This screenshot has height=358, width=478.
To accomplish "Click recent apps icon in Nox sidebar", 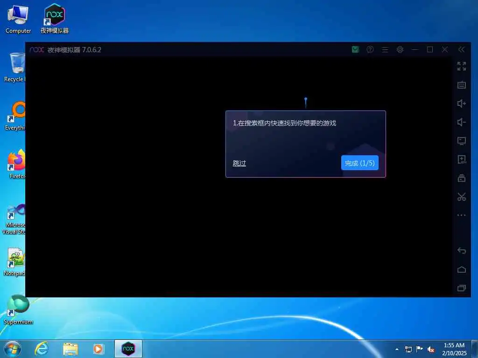I will pyautogui.click(x=462, y=288).
